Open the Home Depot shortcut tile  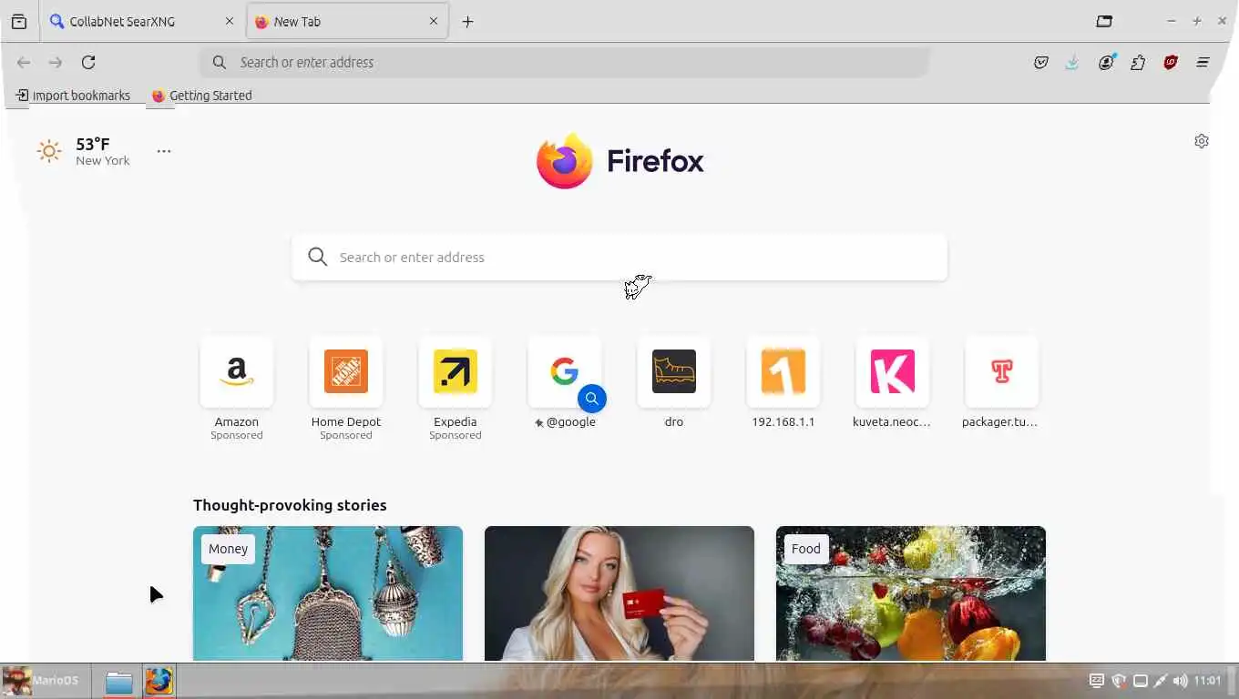click(x=346, y=371)
